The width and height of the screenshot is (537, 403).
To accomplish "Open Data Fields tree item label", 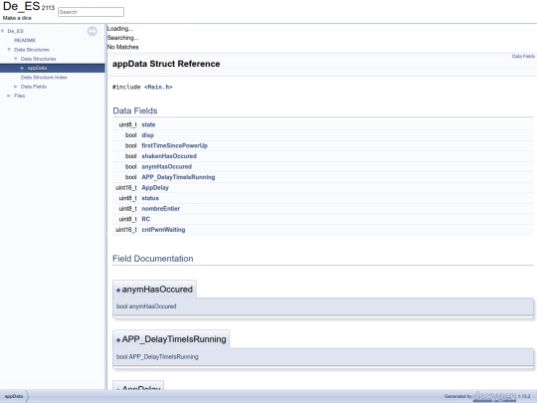I will coord(34,87).
